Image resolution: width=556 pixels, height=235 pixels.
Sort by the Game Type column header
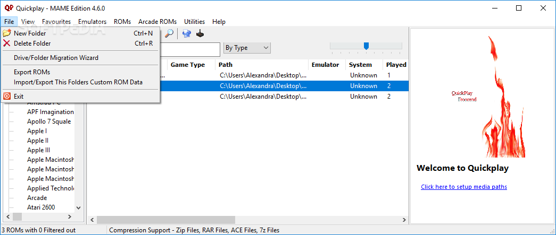[x=192, y=65]
